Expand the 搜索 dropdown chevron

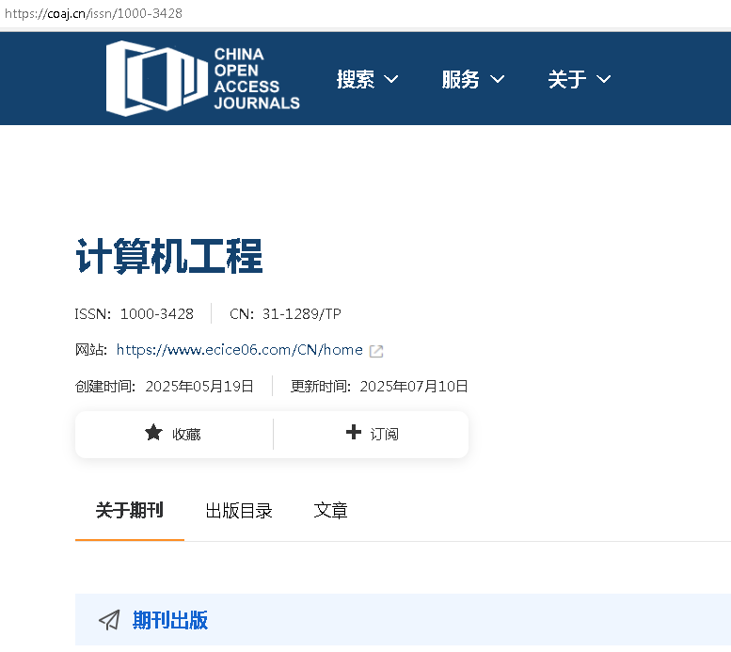pos(391,80)
